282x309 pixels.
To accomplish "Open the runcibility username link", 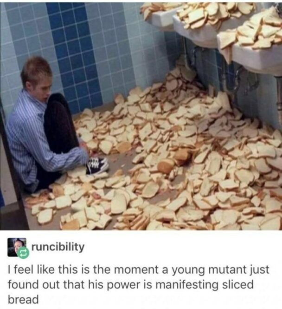I will pyautogui.click(x=58, y=247).
